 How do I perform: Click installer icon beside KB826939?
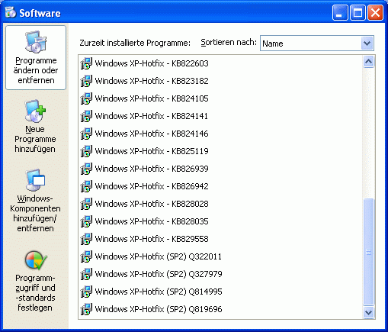coord(86,169)
